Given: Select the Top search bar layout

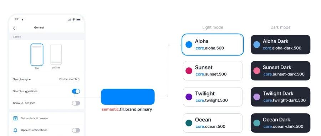Looking at the screenshot, I should tap(37, 55).
